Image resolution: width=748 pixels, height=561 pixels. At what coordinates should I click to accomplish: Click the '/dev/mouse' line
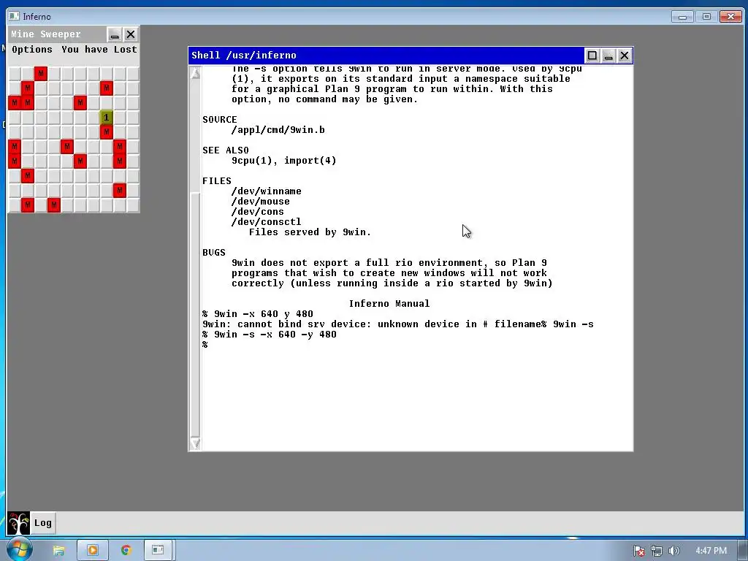pyautogui.click(x=261, y=202)
